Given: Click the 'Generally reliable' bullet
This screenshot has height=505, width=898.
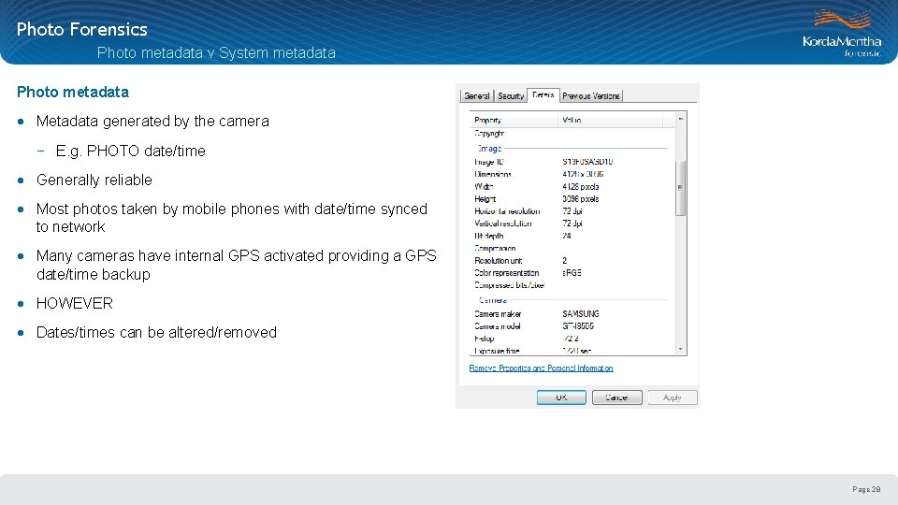Looking at the screenshot, I should tap(94, 180).
